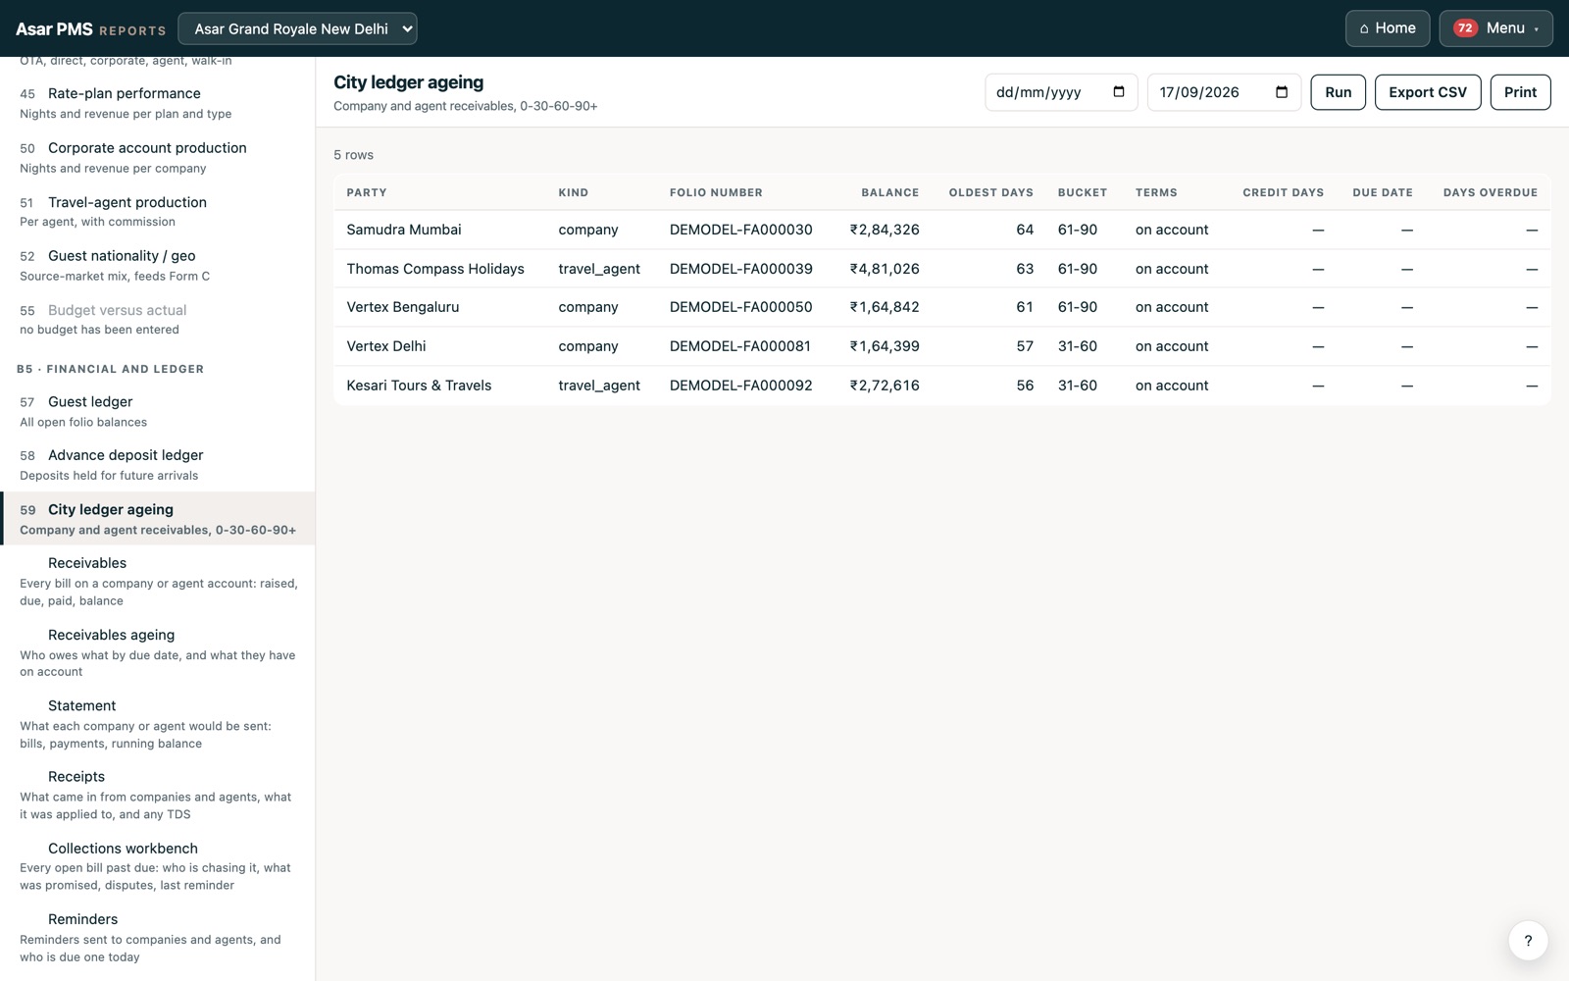This screenshot has width=1569, height=981.
Task: Click Vertex Delhi party cell
Action: (x=386, y=346)
